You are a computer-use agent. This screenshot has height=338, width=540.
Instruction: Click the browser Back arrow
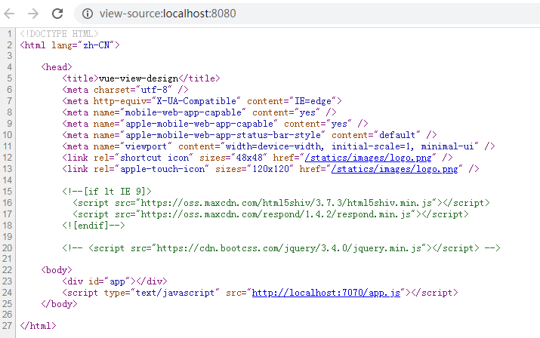[x=9, y=14]
